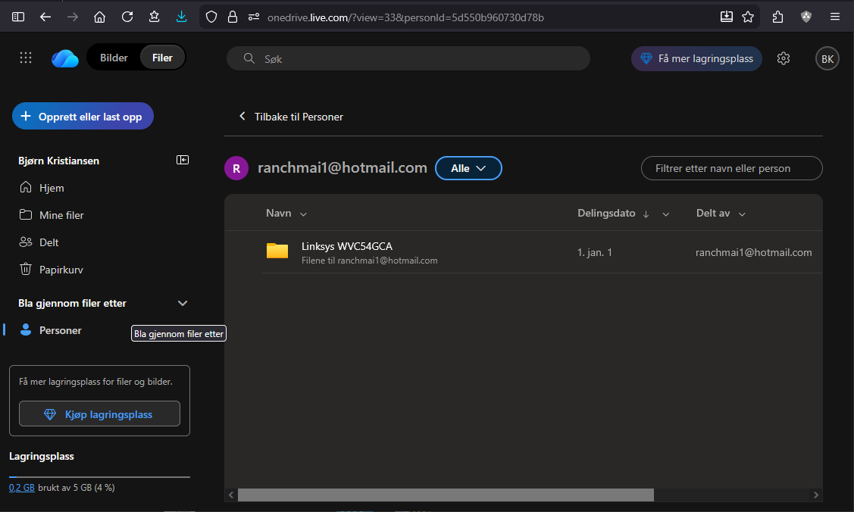The image size is (854, 512).
Task: Bookmark this page with star icon
Action: coord(748,17)
